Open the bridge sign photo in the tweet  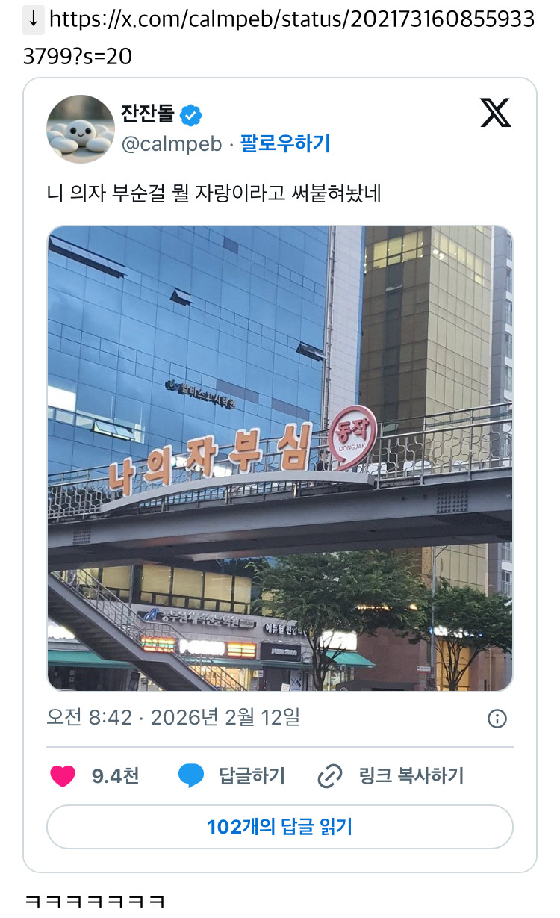(280, 458)
